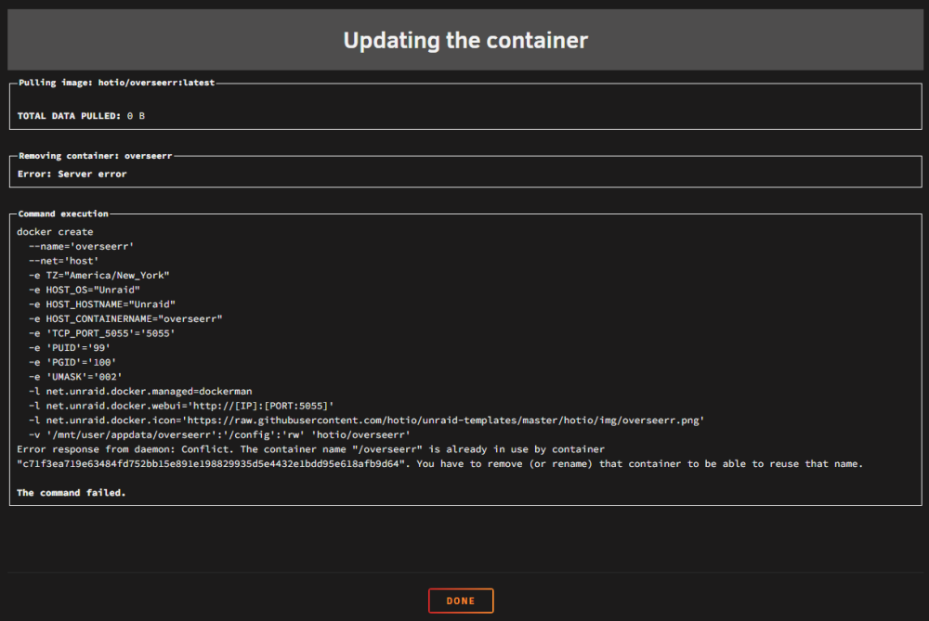929x621 pixels.
Task: Click the 'Updating the container' heading
Action: (x=465, y=40)
